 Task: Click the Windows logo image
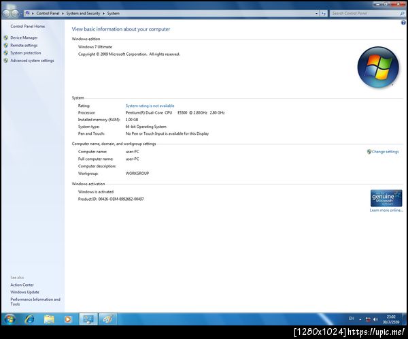click(x=378, y=67)
